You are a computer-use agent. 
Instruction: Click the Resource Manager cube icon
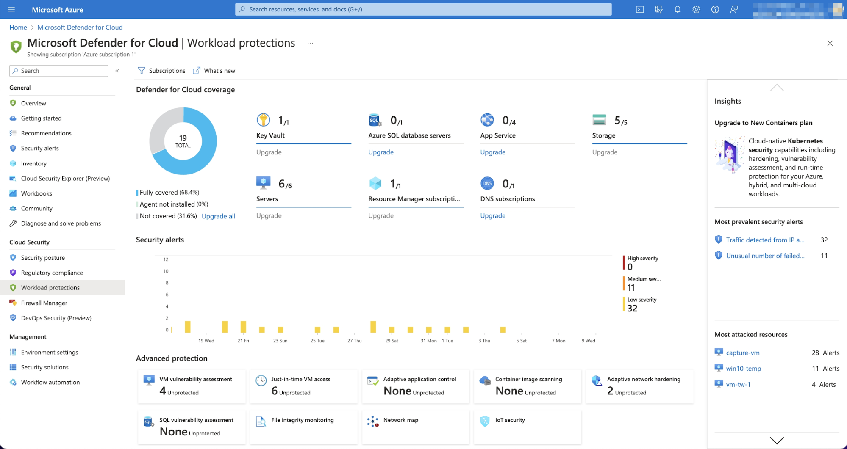[x=375, y=183]
